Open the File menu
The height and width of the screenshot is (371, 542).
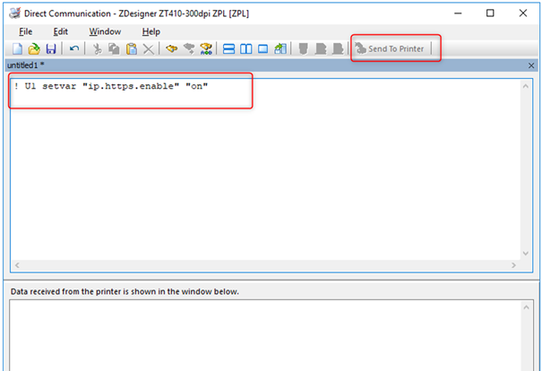(x=26, y=31)
